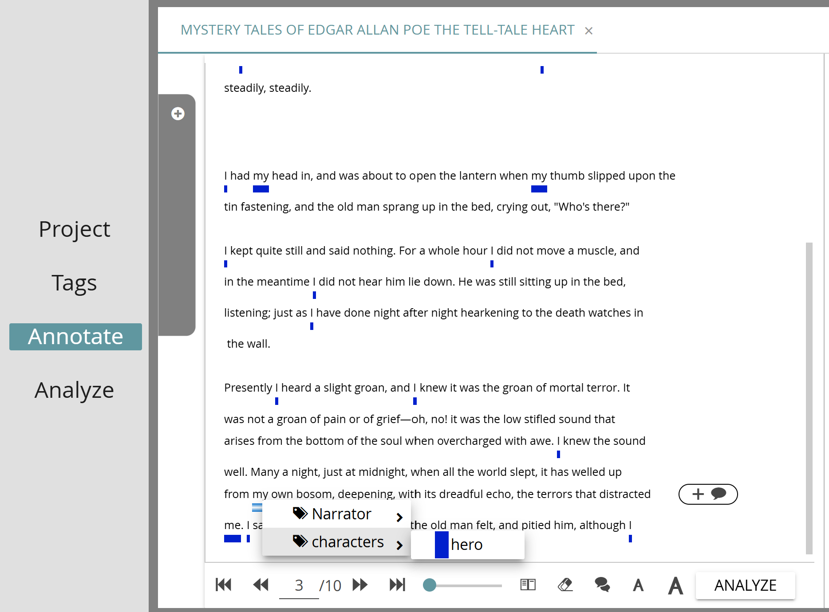Open the add comment annotation button
The width and height of the screenshot is (829, 612).
(708, 494)
